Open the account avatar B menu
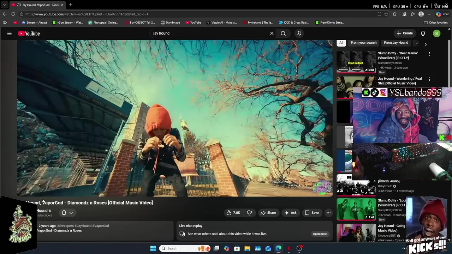This screenshot has width=452, height=254. point(437,34)
